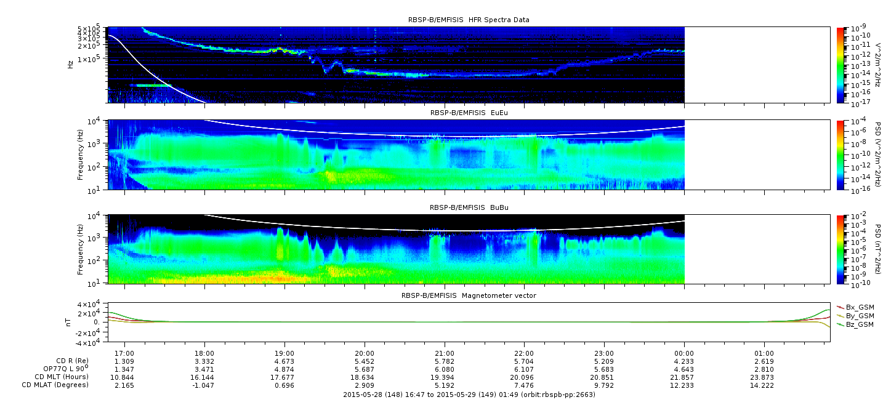
Task: Click the 17:00 time axis label
Action: pyautogui.click(x=125, y=353)
